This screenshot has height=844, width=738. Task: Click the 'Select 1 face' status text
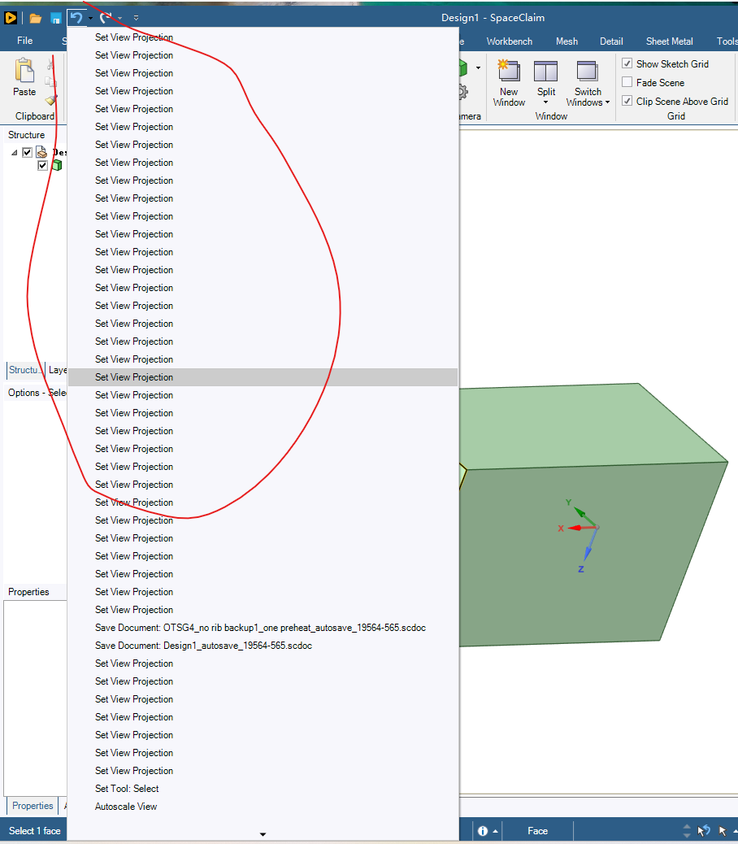(x=34, y=831)
